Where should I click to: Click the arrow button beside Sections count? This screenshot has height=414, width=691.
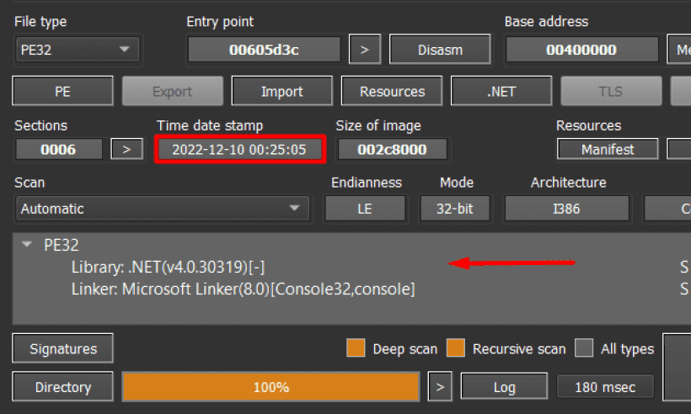[126, 150]
